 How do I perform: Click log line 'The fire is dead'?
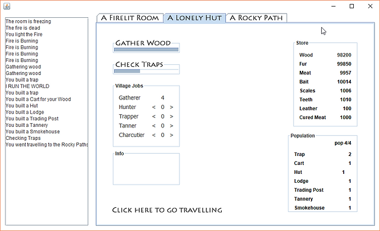23,28
